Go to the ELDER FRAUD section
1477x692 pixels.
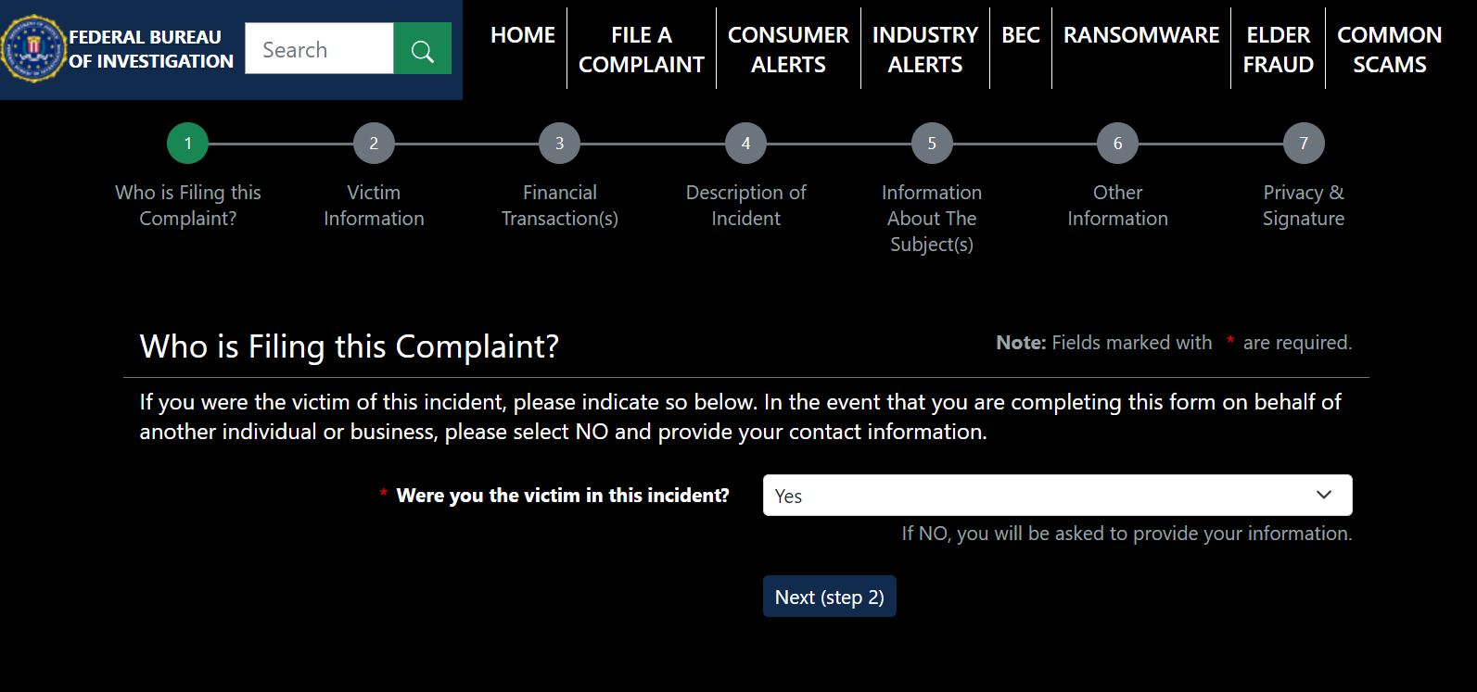(1279, 48)
